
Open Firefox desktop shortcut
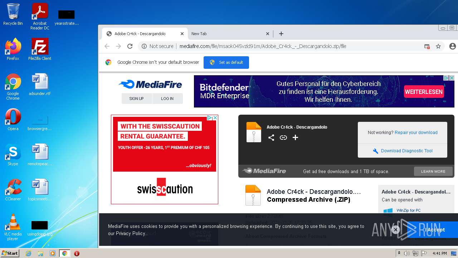[13, 49]
